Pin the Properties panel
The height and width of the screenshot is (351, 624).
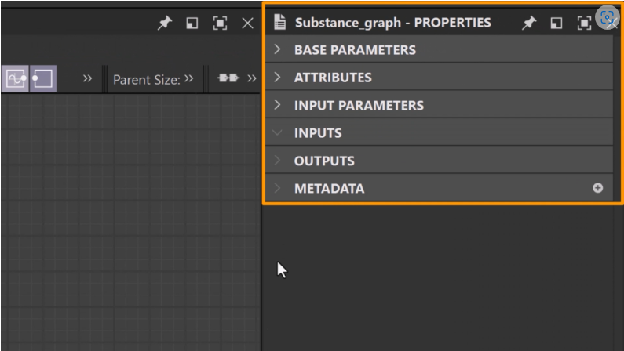[529, 23]
